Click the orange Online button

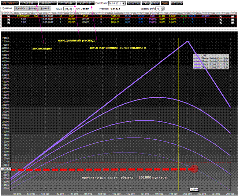[165, 3]
